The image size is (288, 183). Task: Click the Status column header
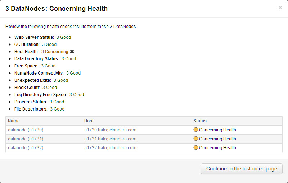(x=200, y=121)
